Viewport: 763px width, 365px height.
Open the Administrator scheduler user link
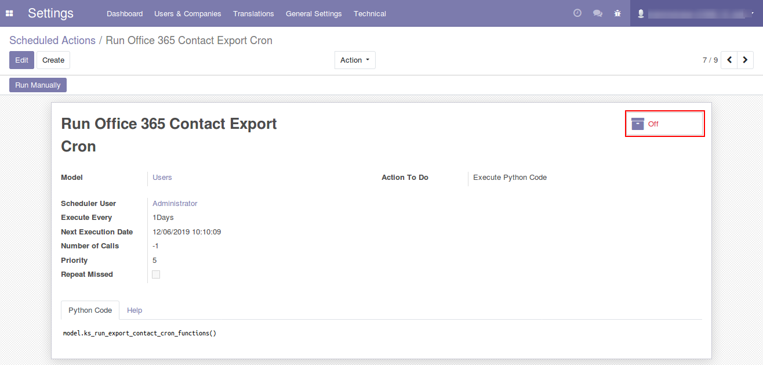[175, 204]
